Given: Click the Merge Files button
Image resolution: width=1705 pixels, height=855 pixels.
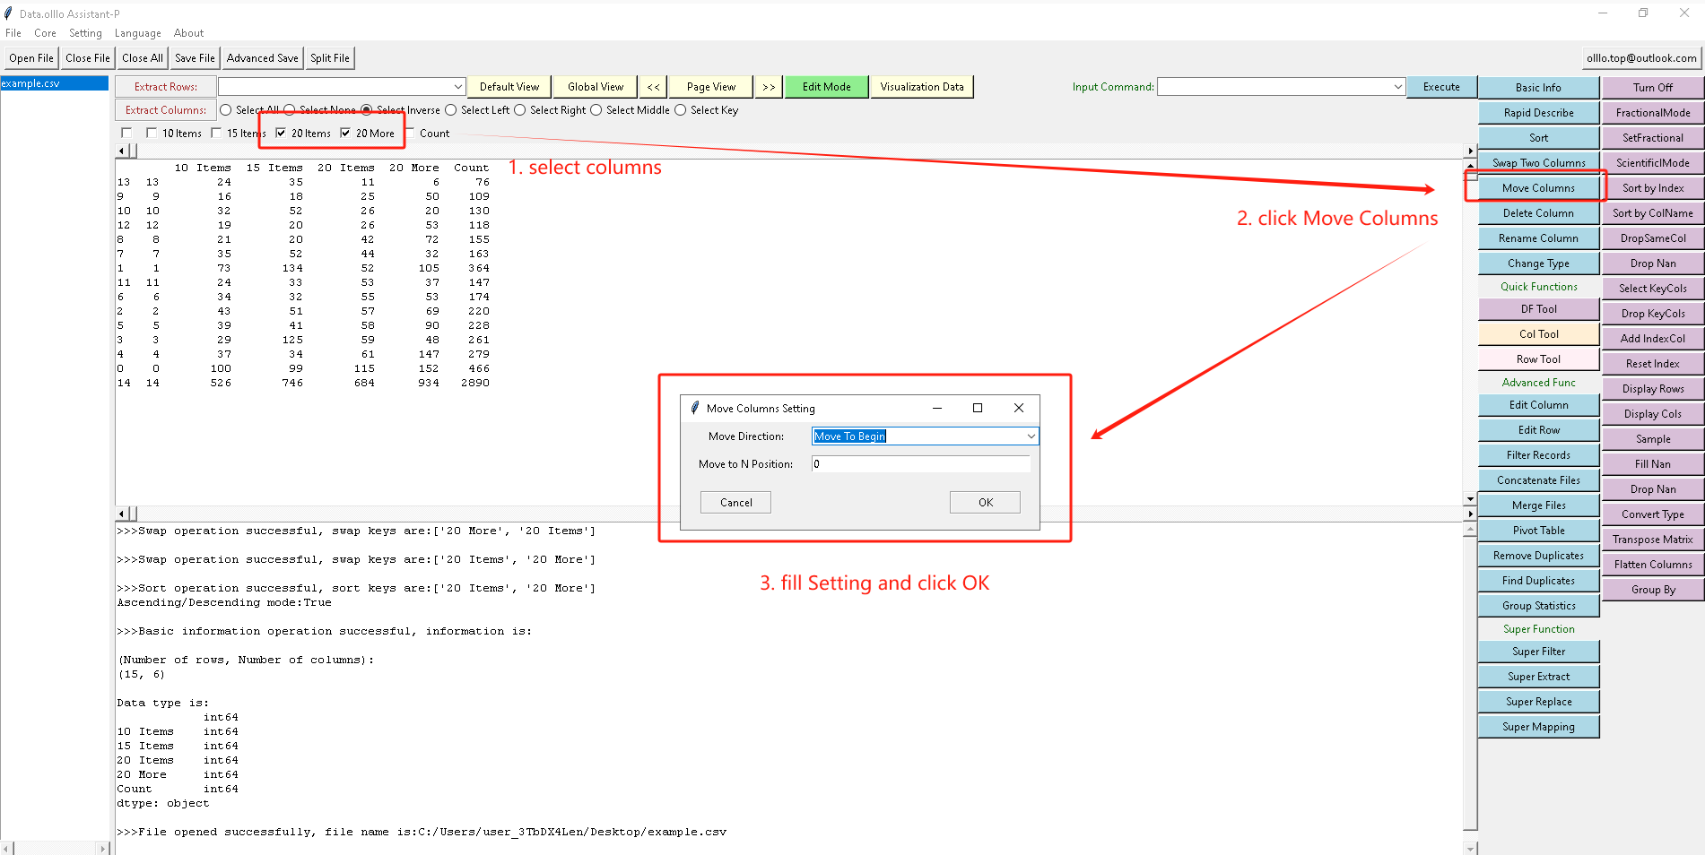Looking at the screenshot, I should click(x=1538, y=505).
